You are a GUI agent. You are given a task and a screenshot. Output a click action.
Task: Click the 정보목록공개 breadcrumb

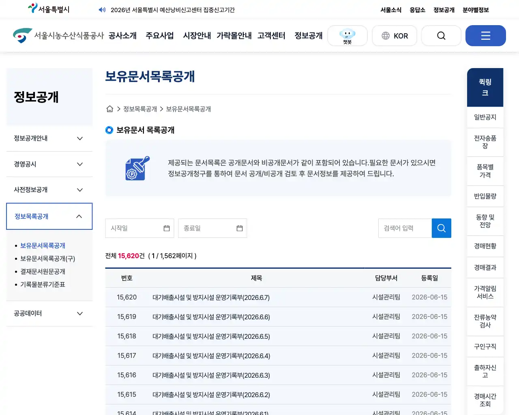click(140, 109)
